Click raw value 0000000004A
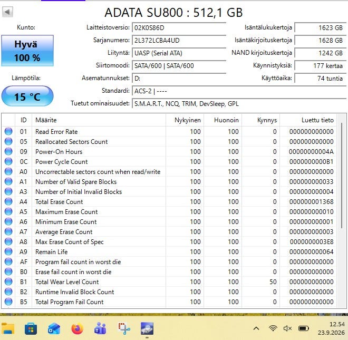348x340 pixels. [x=311, y=152]
